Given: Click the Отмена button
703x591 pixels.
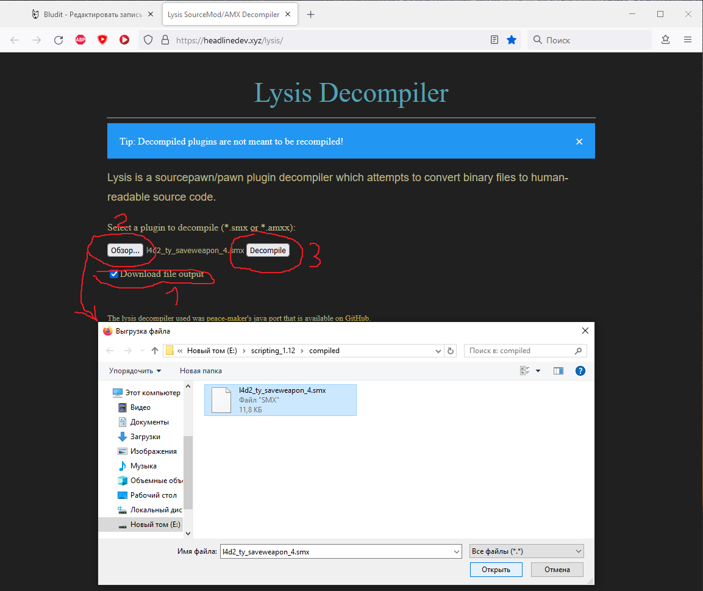Looking at the screenshot, I should coord(557,570).
